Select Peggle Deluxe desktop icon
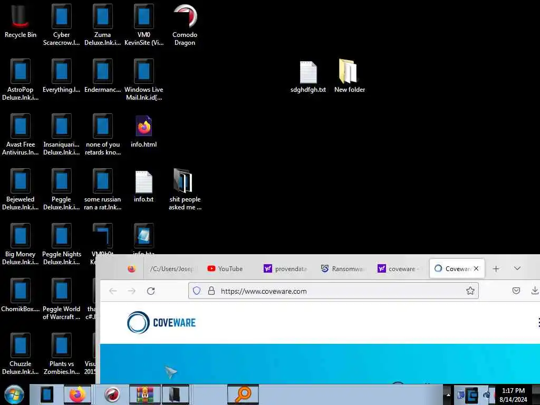Image resolution: width=540 pixels, height=405 pixels. point(61,189)
